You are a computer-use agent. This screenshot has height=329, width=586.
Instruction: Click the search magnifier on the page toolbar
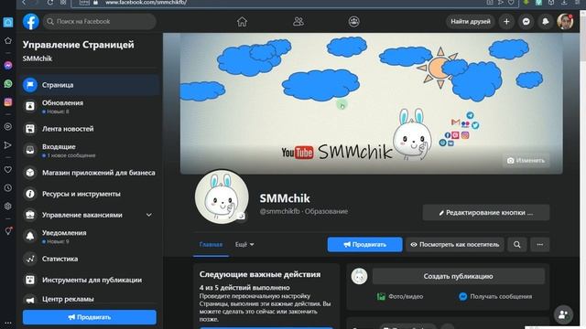(x=516, y=245)
